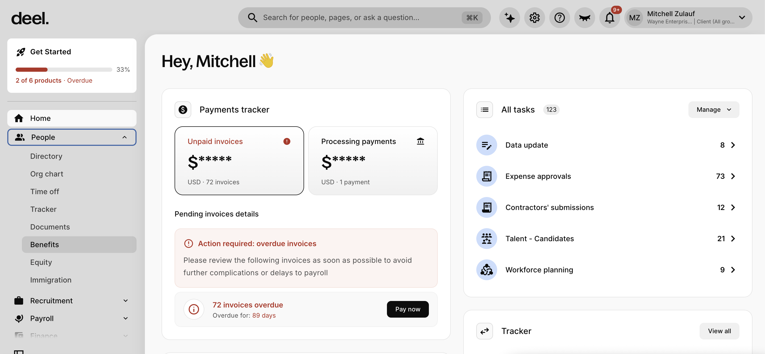The width and height of the screenshot is (765, 354).
Task: Click the 72 invoices overdue info icon
Action: coord(194,309)
